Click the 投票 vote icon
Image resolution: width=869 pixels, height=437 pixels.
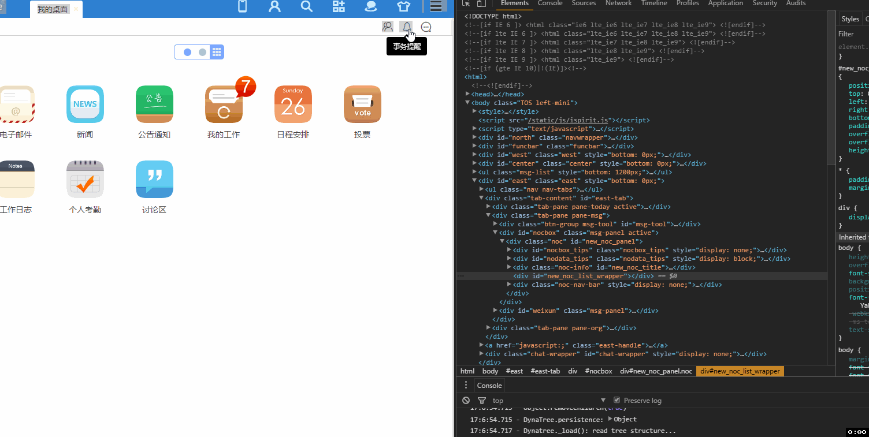tap(362, 104)
